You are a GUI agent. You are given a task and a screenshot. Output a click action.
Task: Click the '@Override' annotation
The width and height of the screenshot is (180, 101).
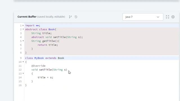[x=38, y=66]
